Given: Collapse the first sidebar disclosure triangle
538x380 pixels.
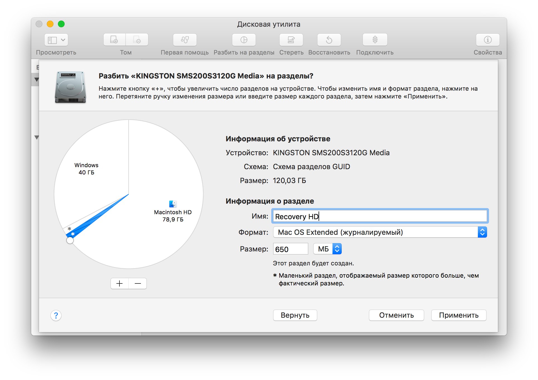Looking at the screenshot, I should (x=36, y=80).
